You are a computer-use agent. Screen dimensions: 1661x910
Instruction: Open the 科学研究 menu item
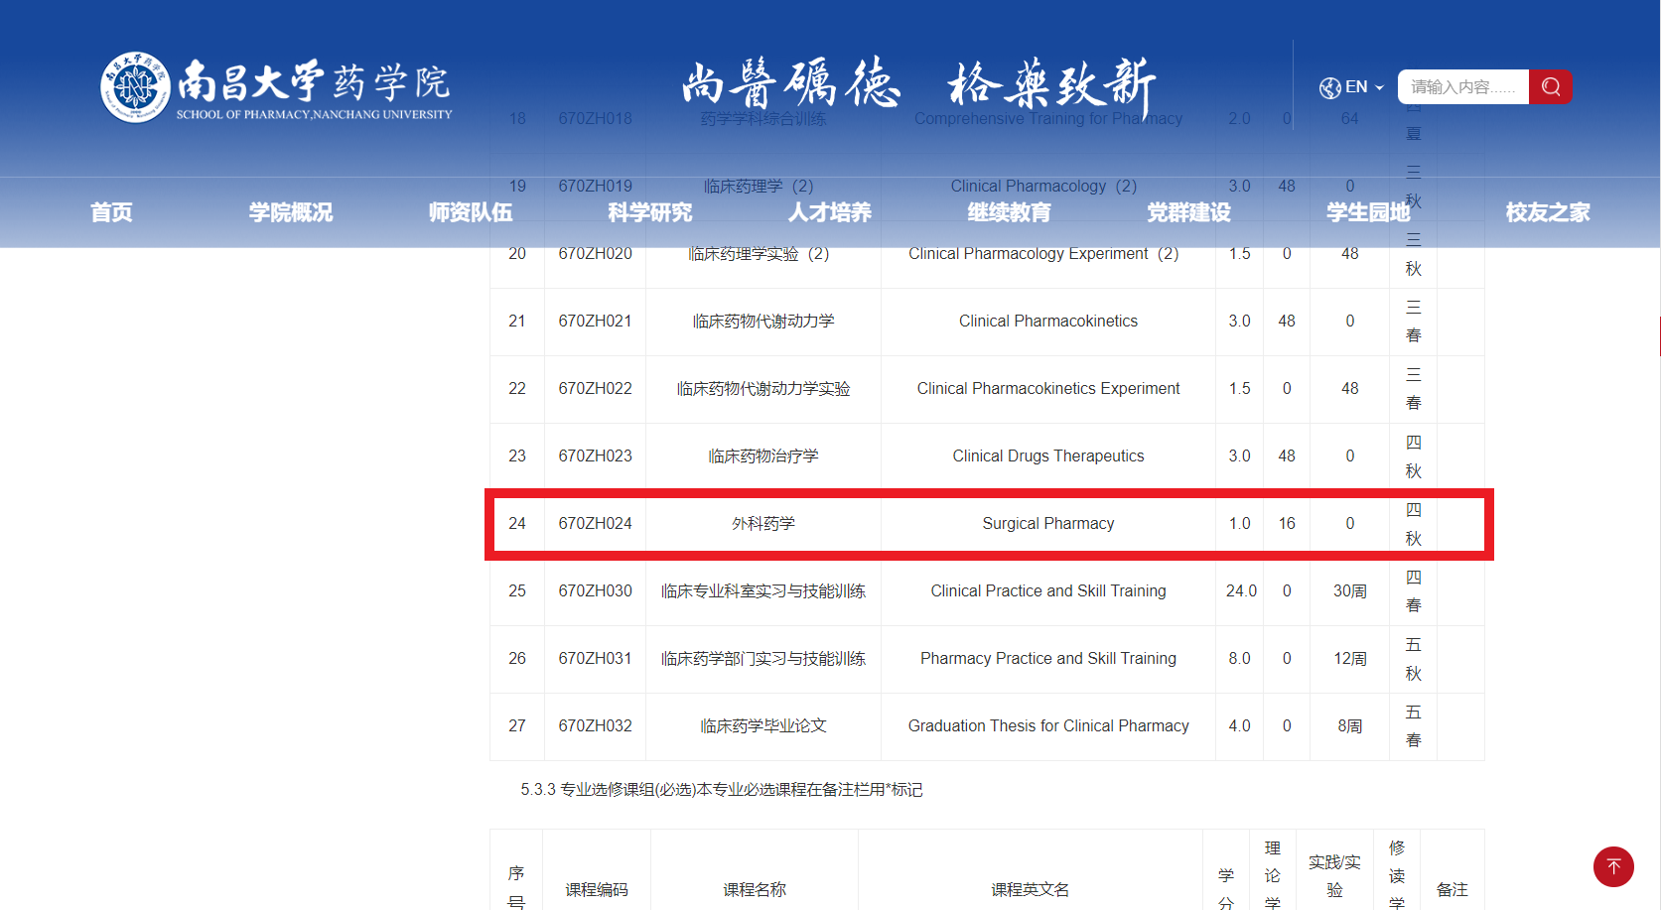[649, 211]
